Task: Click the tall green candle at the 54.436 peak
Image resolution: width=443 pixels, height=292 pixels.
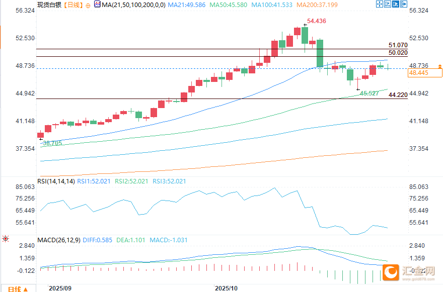Action: pyautogui.click(x=305, y=36)
